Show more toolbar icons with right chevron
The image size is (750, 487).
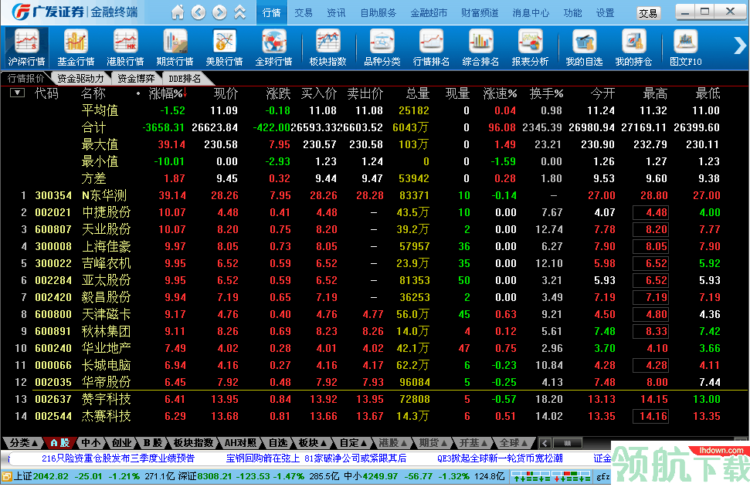[x=739, y=46]
